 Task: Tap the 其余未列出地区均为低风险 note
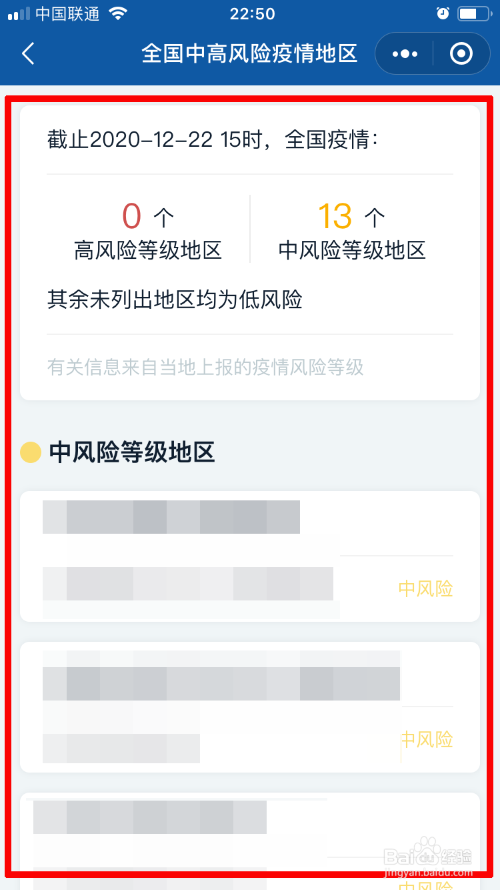[x=175, y=300]
